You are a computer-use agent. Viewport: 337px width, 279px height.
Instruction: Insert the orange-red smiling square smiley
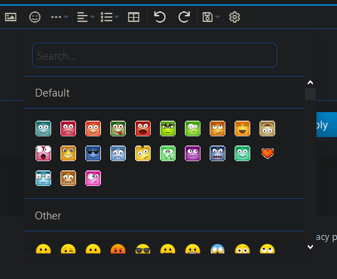(93, 128)
